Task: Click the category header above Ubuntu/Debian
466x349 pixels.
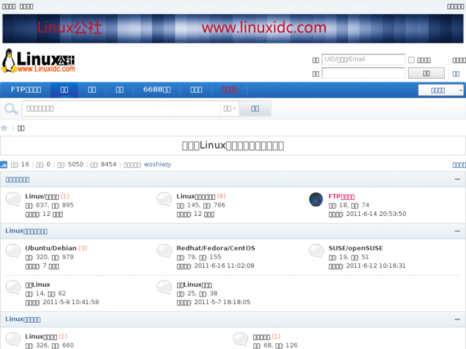Action: tap(26, 231)
